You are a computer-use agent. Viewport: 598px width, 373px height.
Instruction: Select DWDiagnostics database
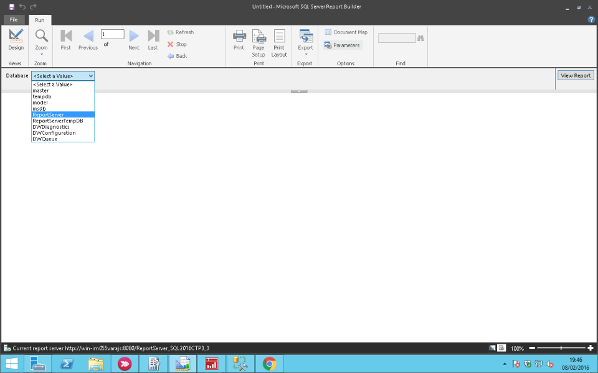click(63, 127)
